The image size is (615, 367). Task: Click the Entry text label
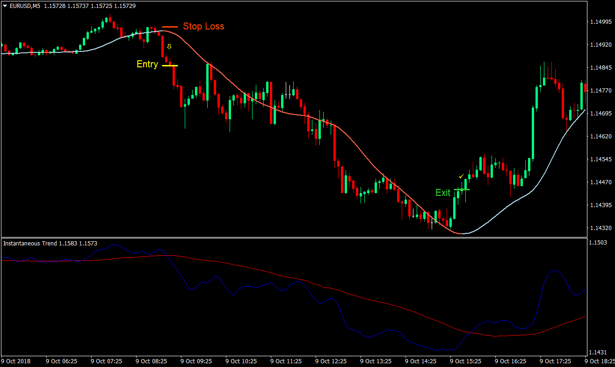coord(147,64)
